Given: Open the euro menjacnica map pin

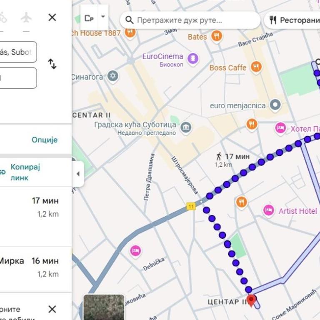Looking at the screenshot, I should (x=275, y=105).
